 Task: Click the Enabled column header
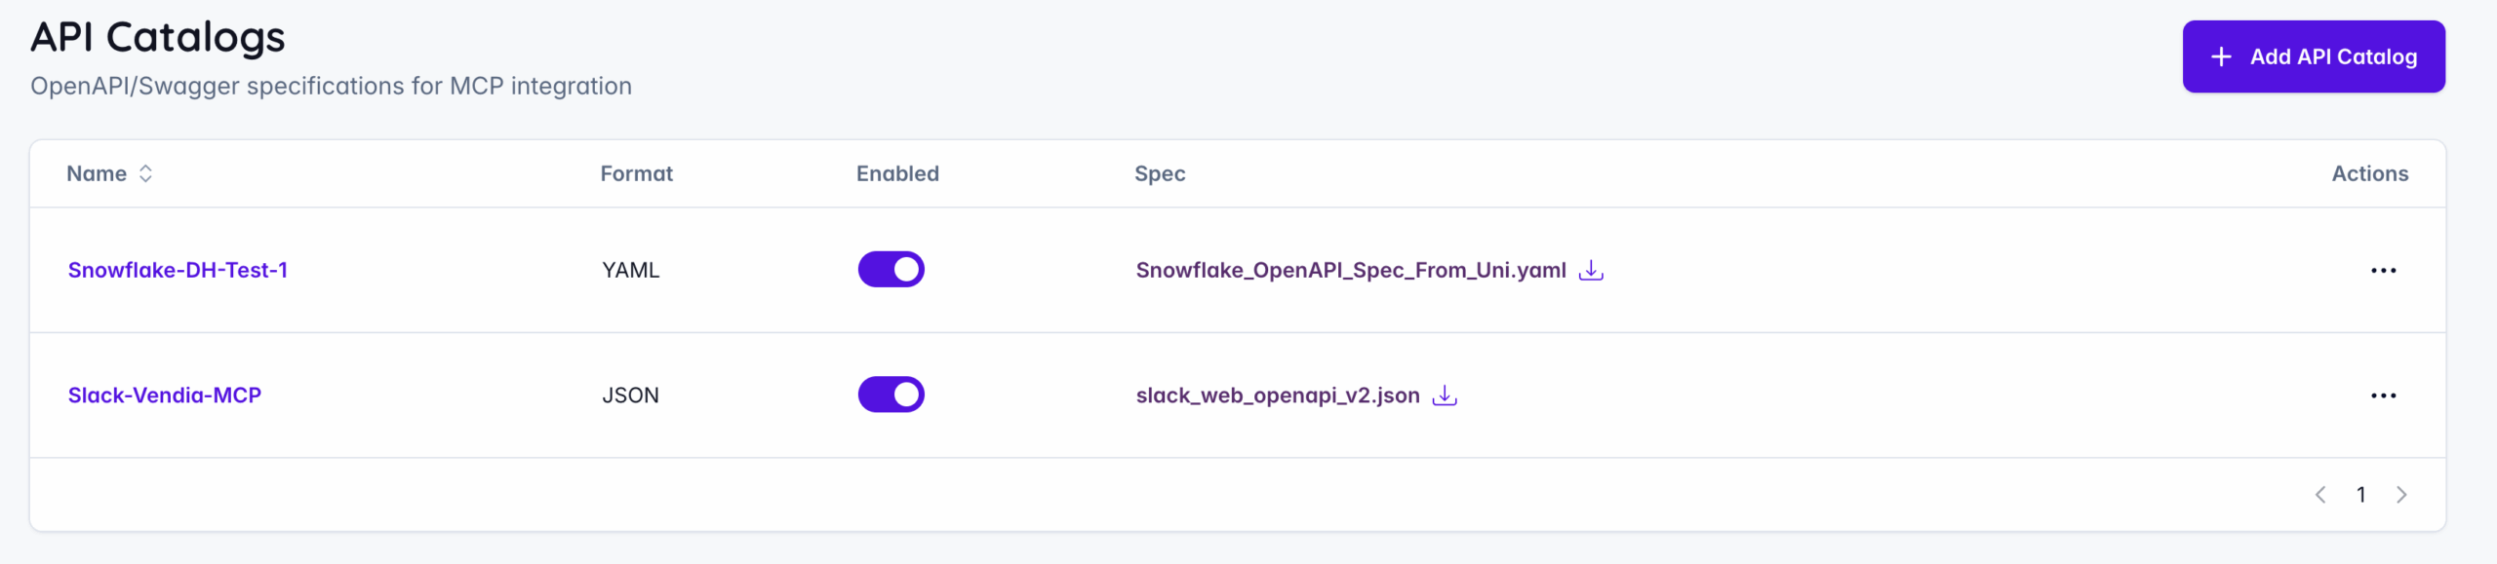[897, 173]
